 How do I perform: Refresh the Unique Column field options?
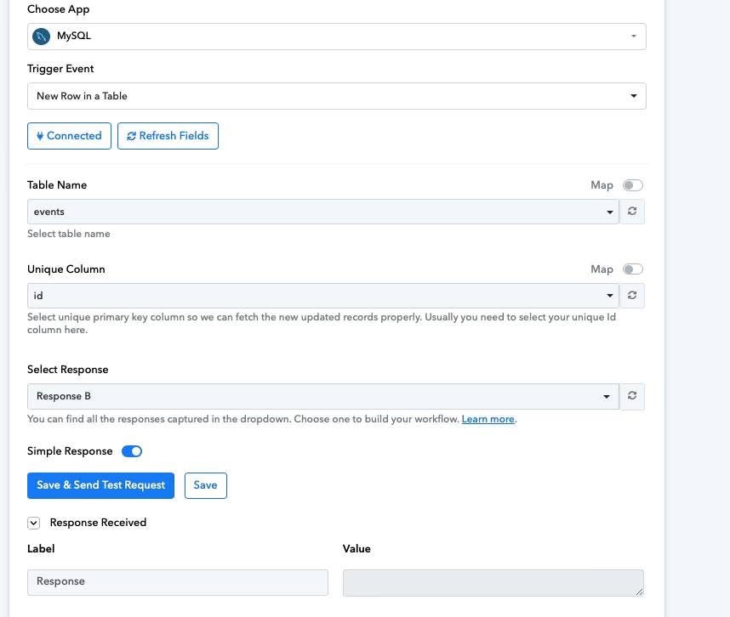click(x=632, y=295)
